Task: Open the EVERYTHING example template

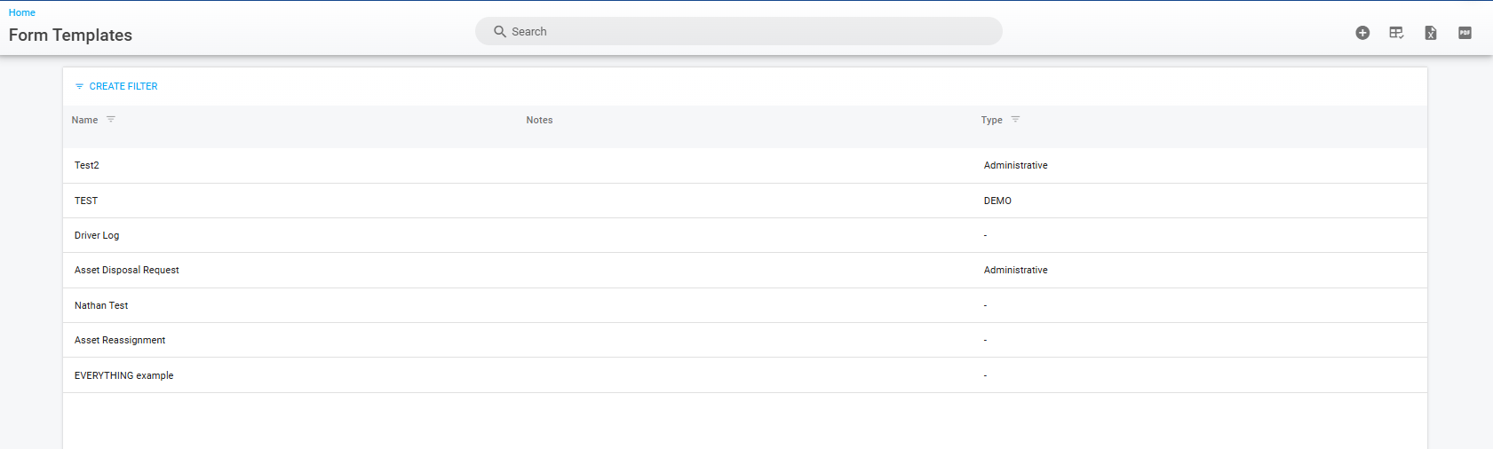Action: click(124, 375)
